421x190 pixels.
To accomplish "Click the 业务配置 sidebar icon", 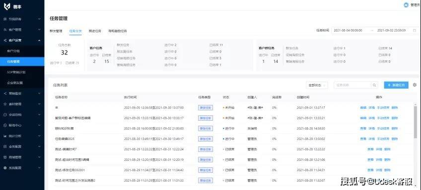I will (x=5, y=146).
